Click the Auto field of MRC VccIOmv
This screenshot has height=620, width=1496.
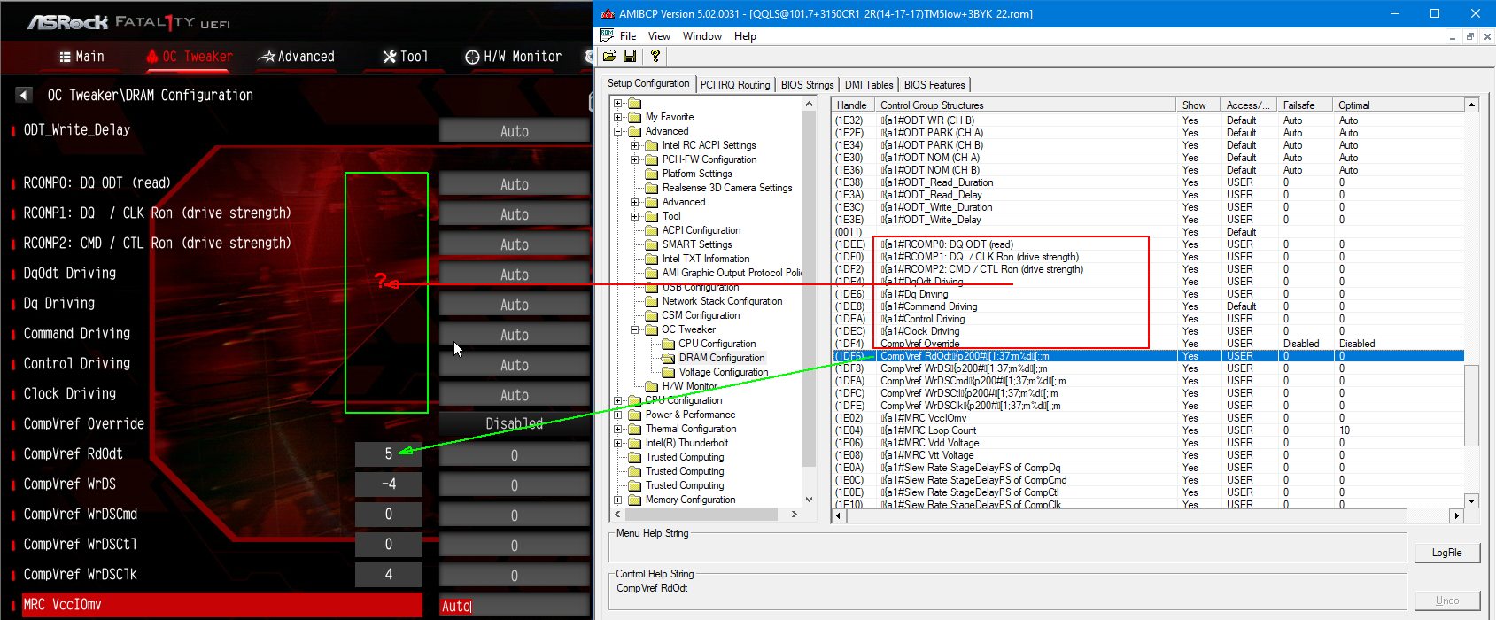click(515, 606)
